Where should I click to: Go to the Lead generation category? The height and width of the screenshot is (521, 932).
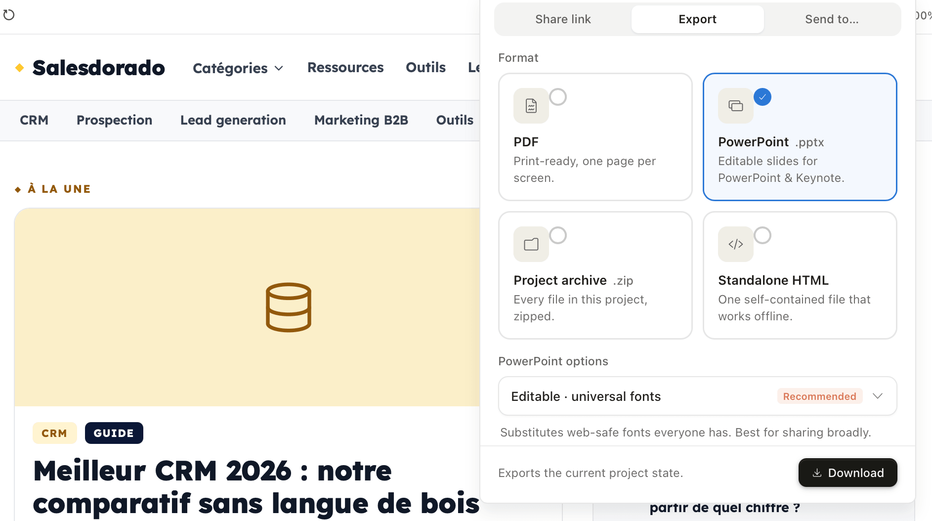(x=233, y=120)
